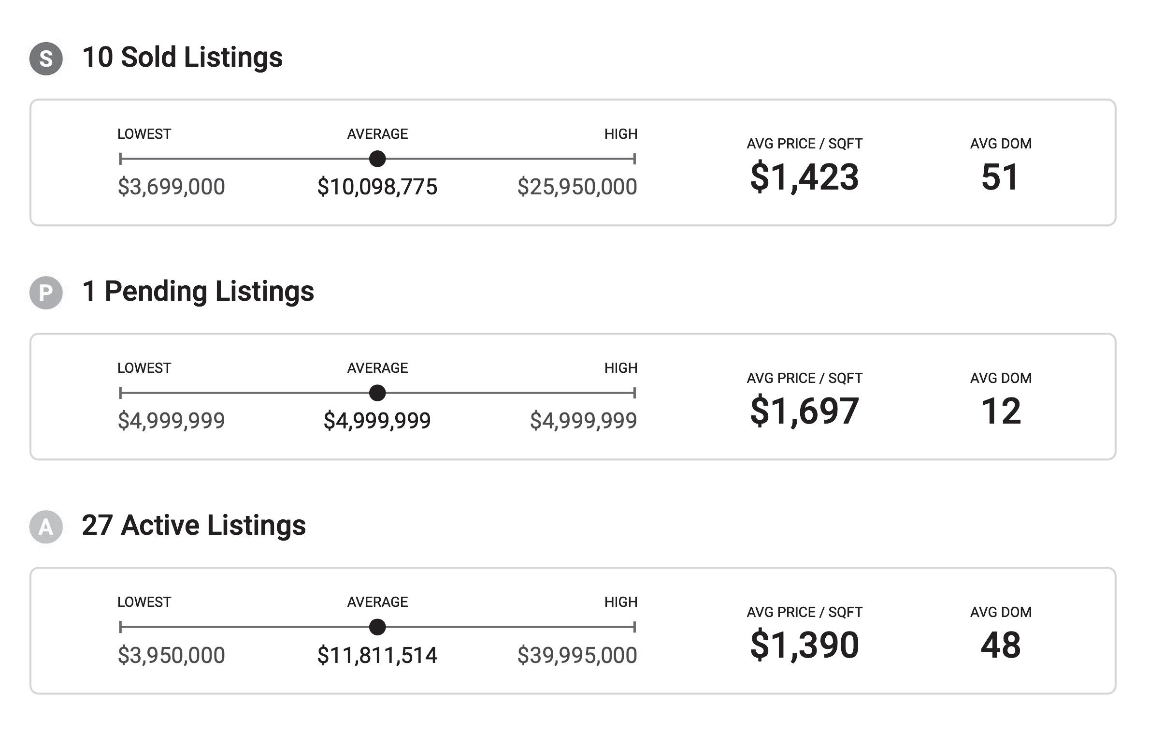Open the '10 Sold Listings' heading
Screen dimensions: 1149x735
[182, 57]
